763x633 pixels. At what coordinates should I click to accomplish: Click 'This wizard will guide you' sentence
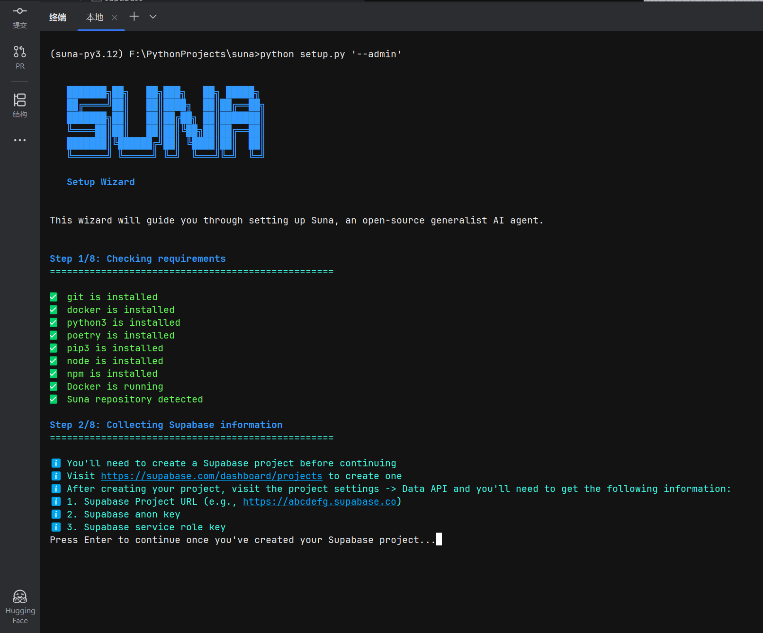296,220
